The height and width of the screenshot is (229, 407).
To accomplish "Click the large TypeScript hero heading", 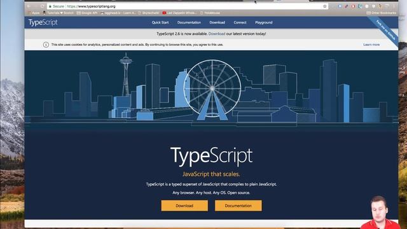I will 211,156.
